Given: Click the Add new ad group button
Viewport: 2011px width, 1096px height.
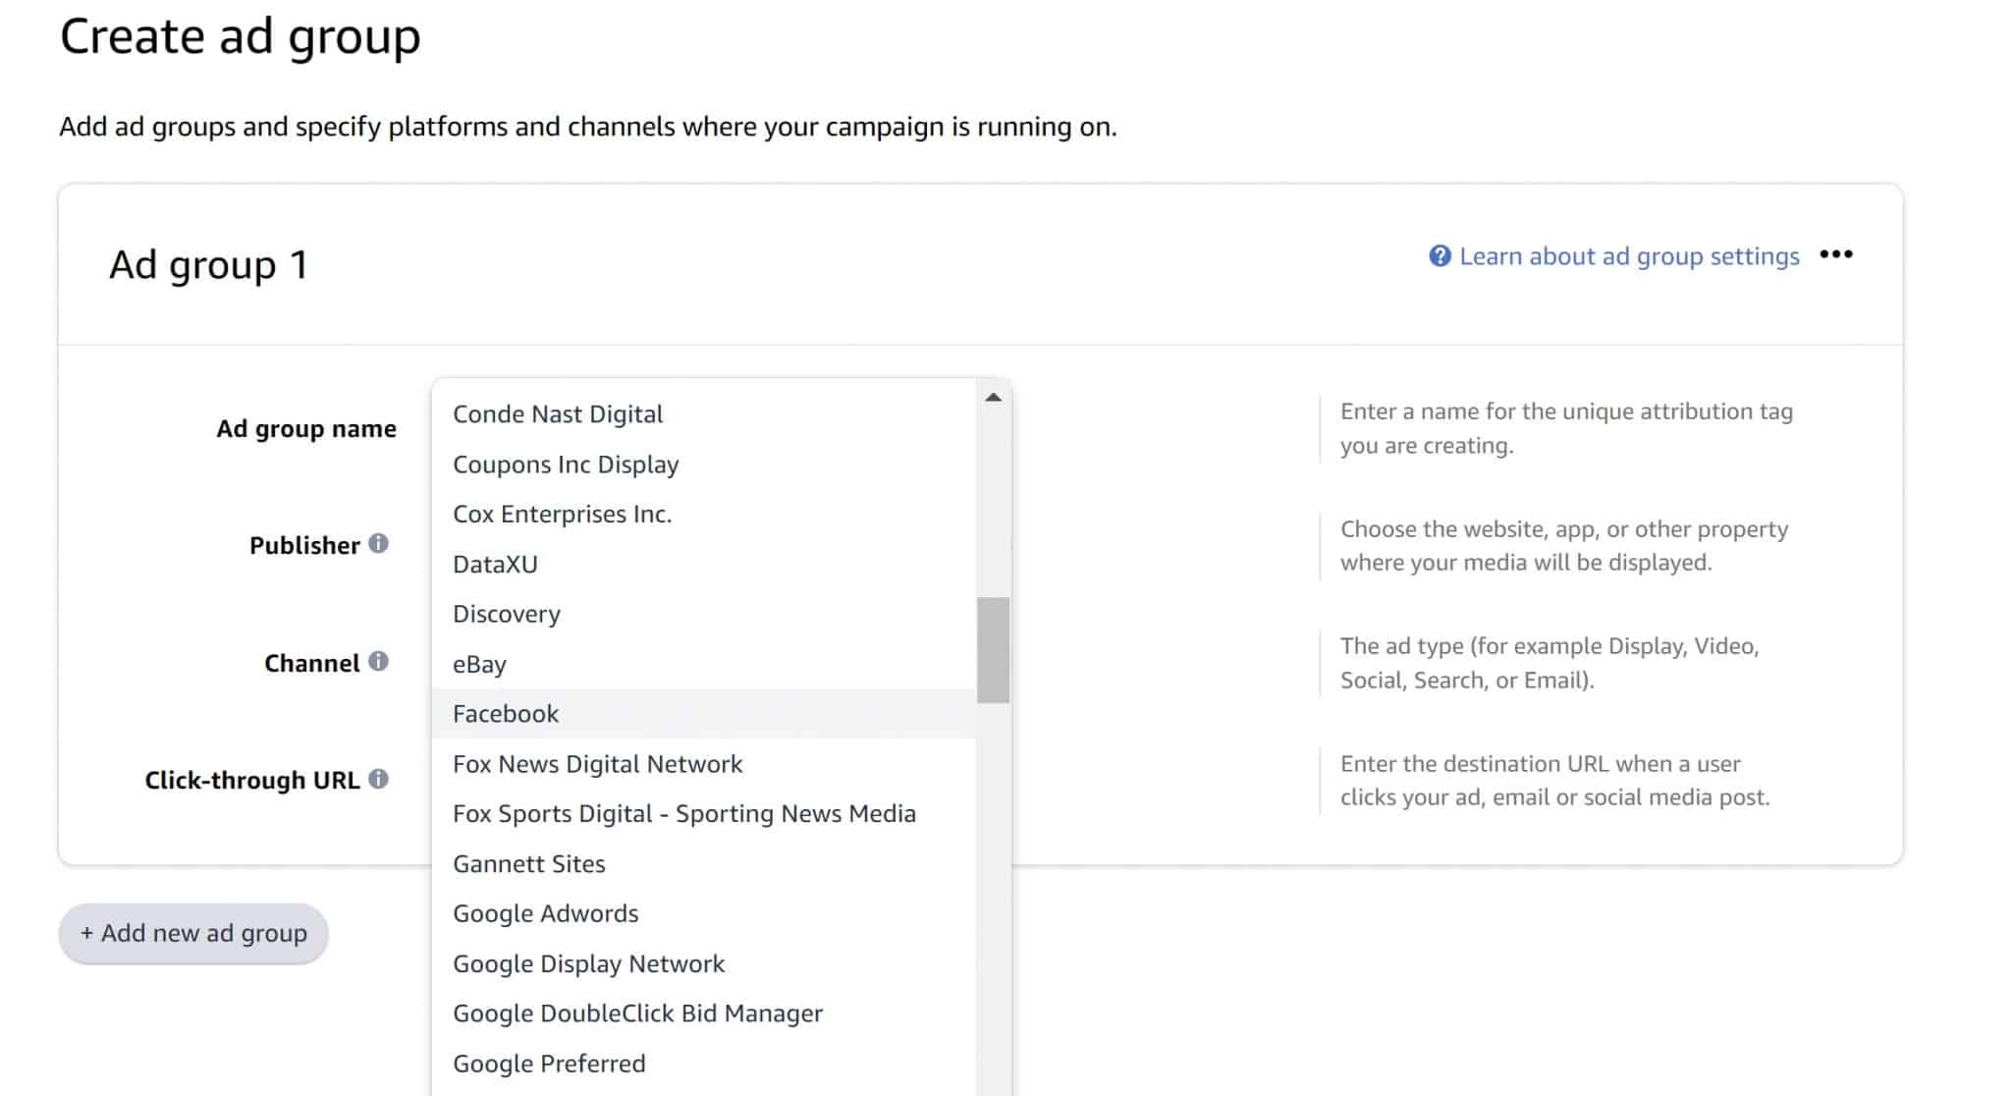Looking at the screenshot, I should 193,933.
